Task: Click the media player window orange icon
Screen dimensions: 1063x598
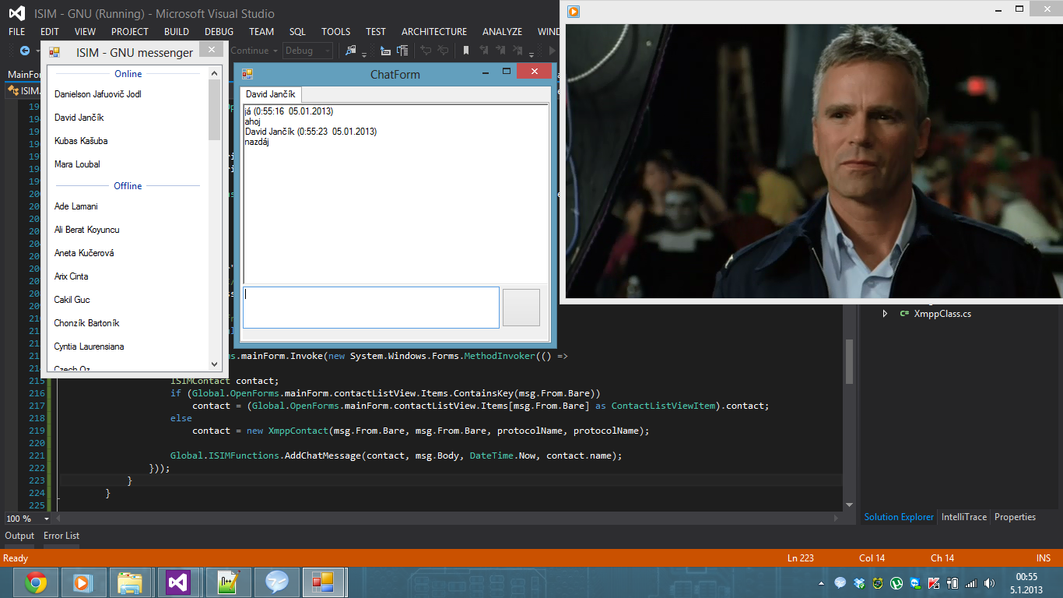Action: pyautogui.click(x=574, y=11)
